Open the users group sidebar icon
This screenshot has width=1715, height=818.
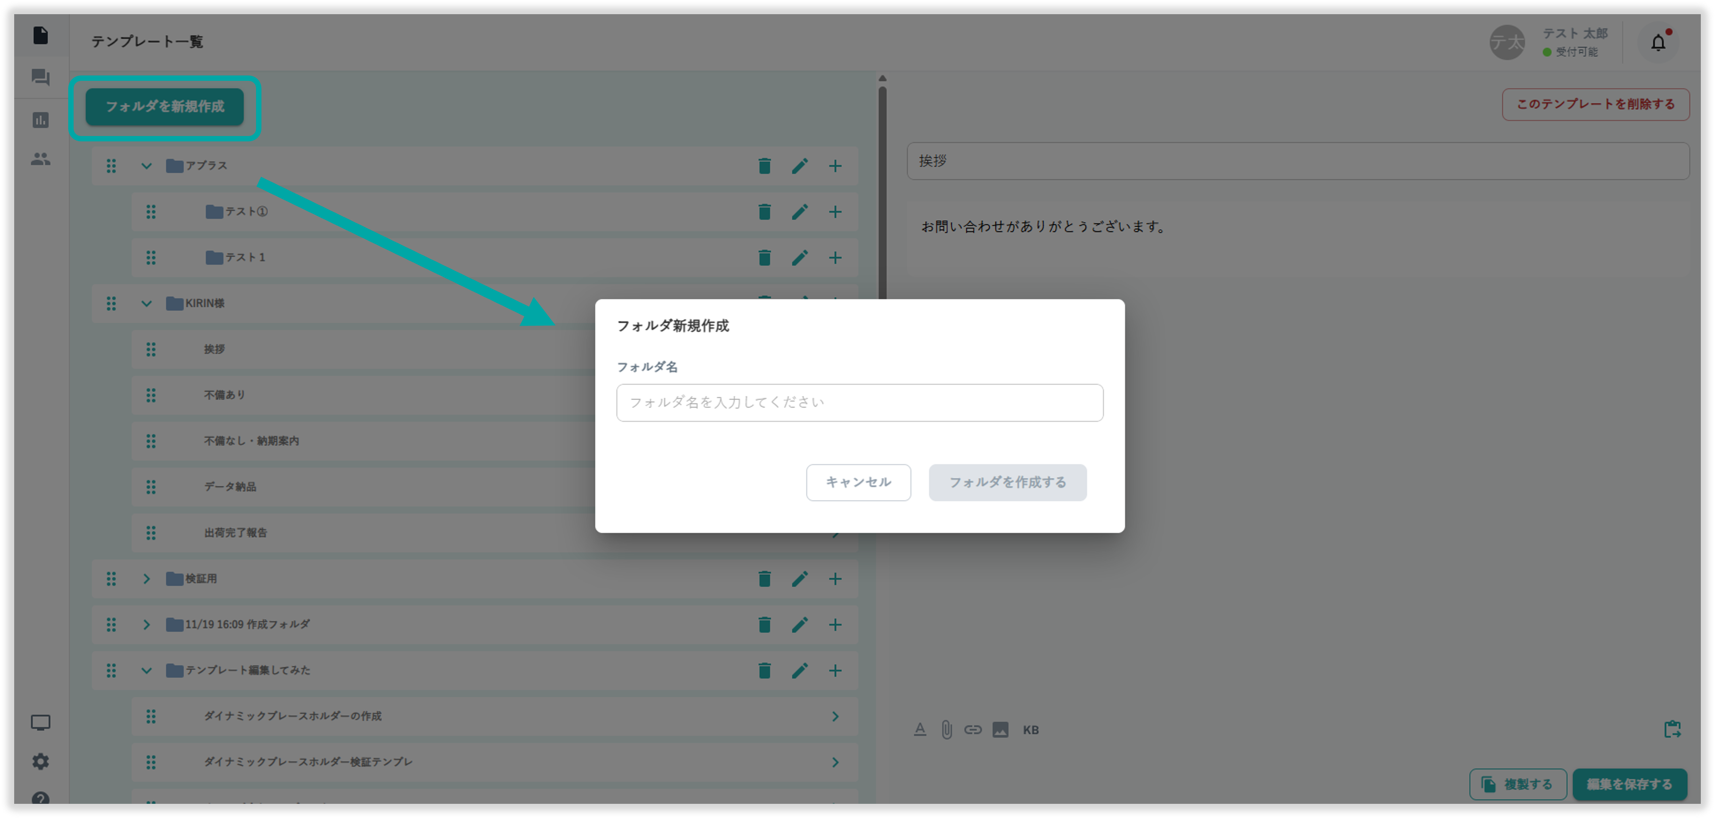(41, 159)
